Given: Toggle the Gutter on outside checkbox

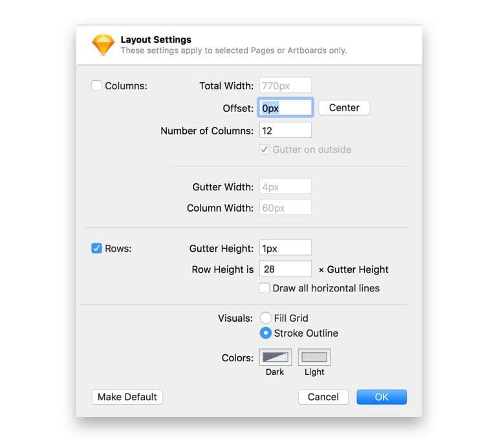Looking at the screenshot, I should click(x=265, y=150).
